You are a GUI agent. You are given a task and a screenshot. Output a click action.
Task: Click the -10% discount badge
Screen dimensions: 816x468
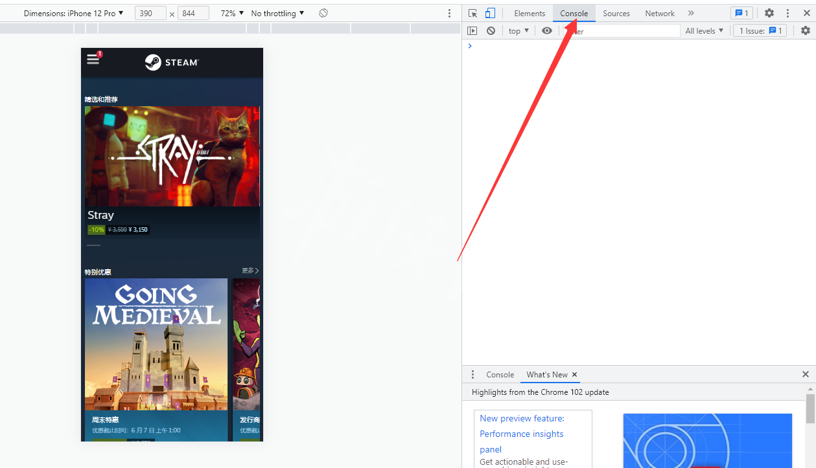click(97, 230)
